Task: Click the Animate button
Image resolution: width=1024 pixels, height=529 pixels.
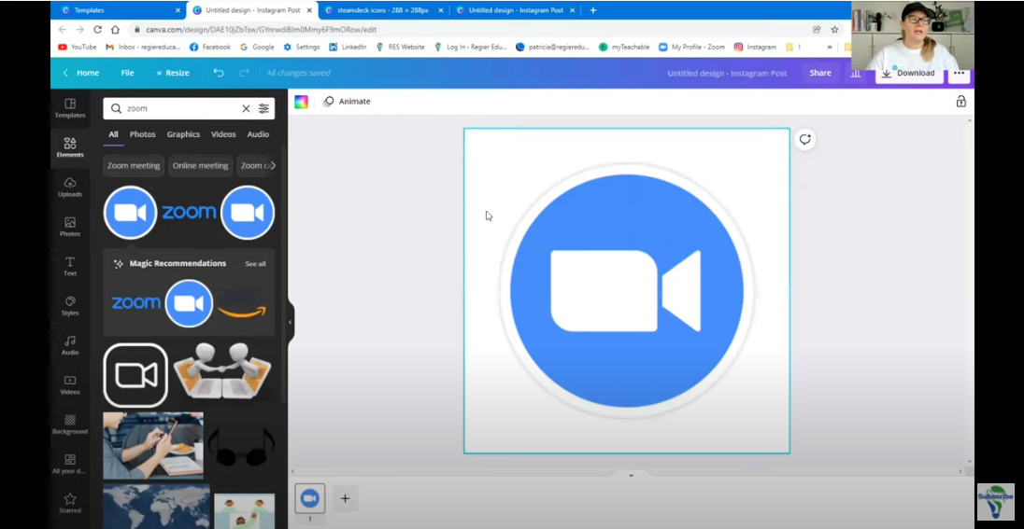Action: (348, 102)
